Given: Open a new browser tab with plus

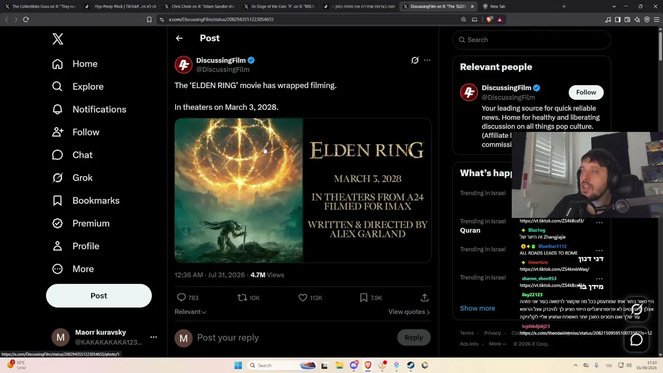Looking at the screenshot, I should tap(564, 6).
